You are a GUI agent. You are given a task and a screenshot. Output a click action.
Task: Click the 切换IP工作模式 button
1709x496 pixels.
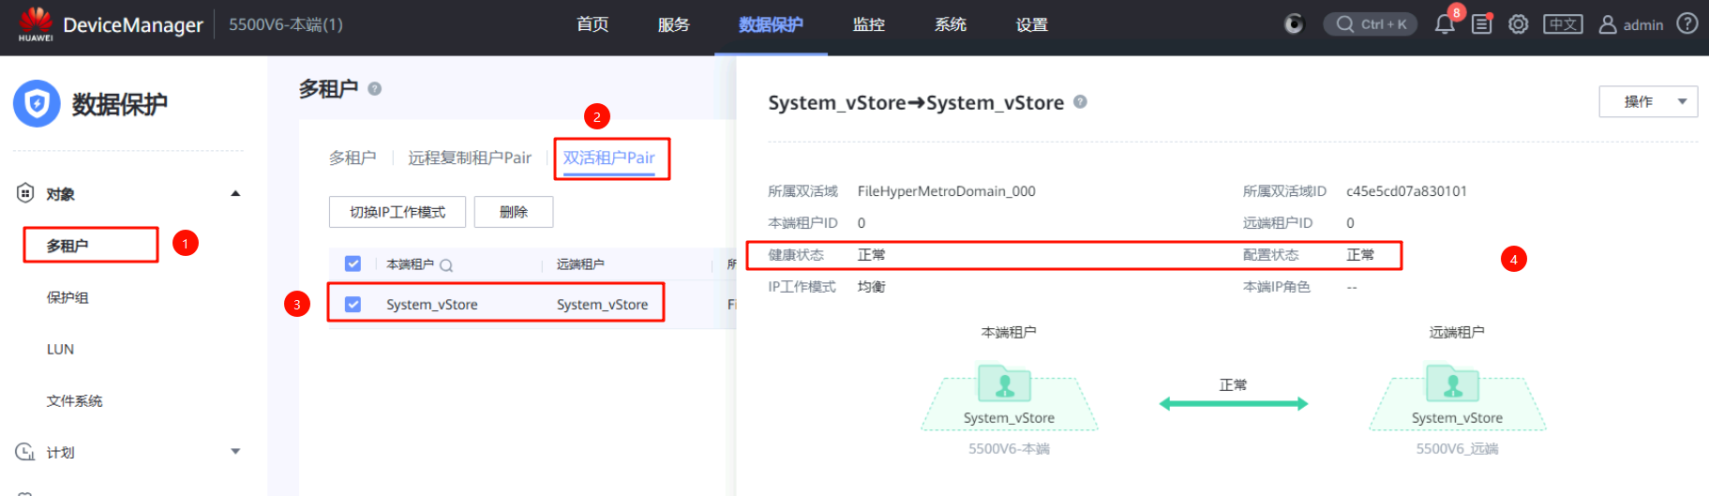click(397, 212)
